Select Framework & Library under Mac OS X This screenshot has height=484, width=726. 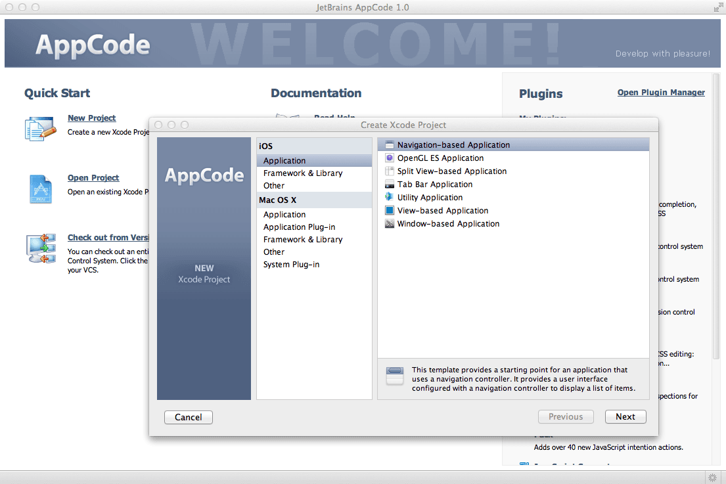coord(315,240)
